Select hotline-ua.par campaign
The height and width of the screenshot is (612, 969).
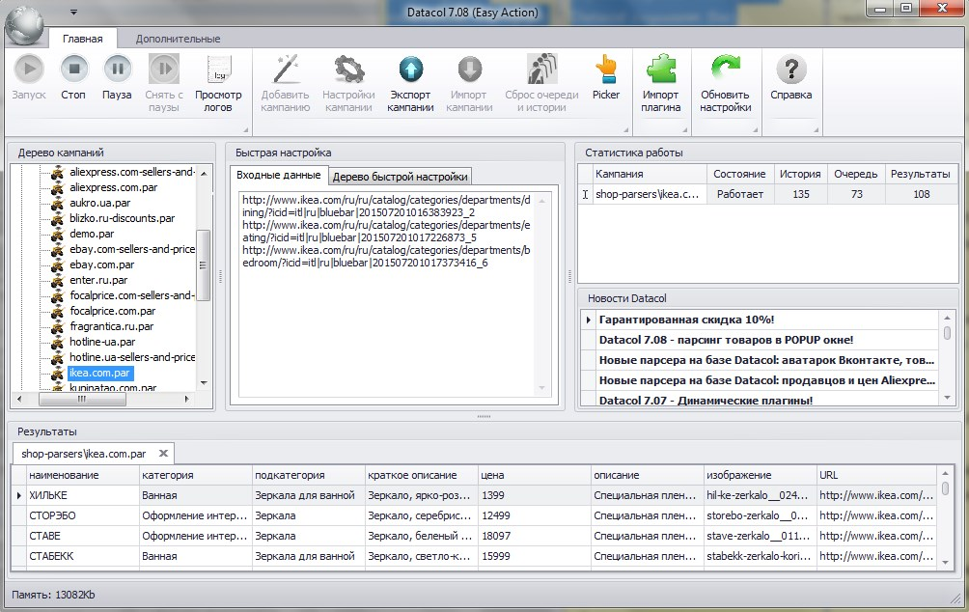point(102,342)
